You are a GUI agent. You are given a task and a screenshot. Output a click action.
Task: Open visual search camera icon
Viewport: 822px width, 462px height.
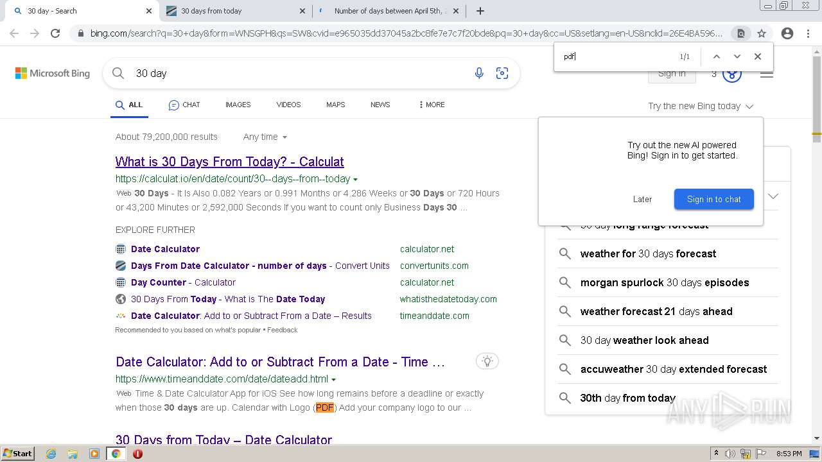[502, 73]
